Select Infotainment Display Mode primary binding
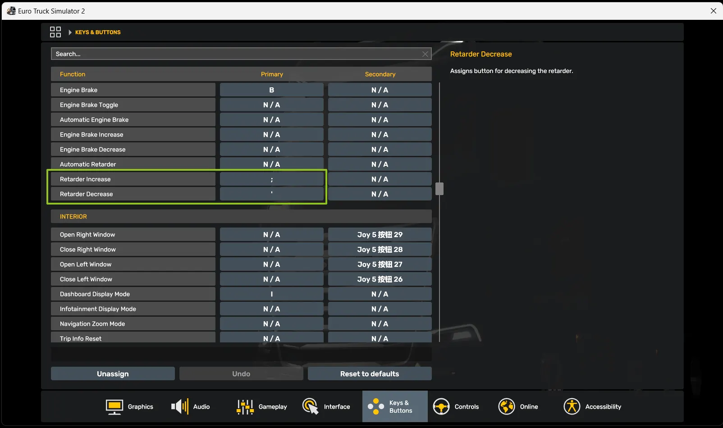Image resolution: width=723 pixels, height=428 pixels. (x=272, y=309)
